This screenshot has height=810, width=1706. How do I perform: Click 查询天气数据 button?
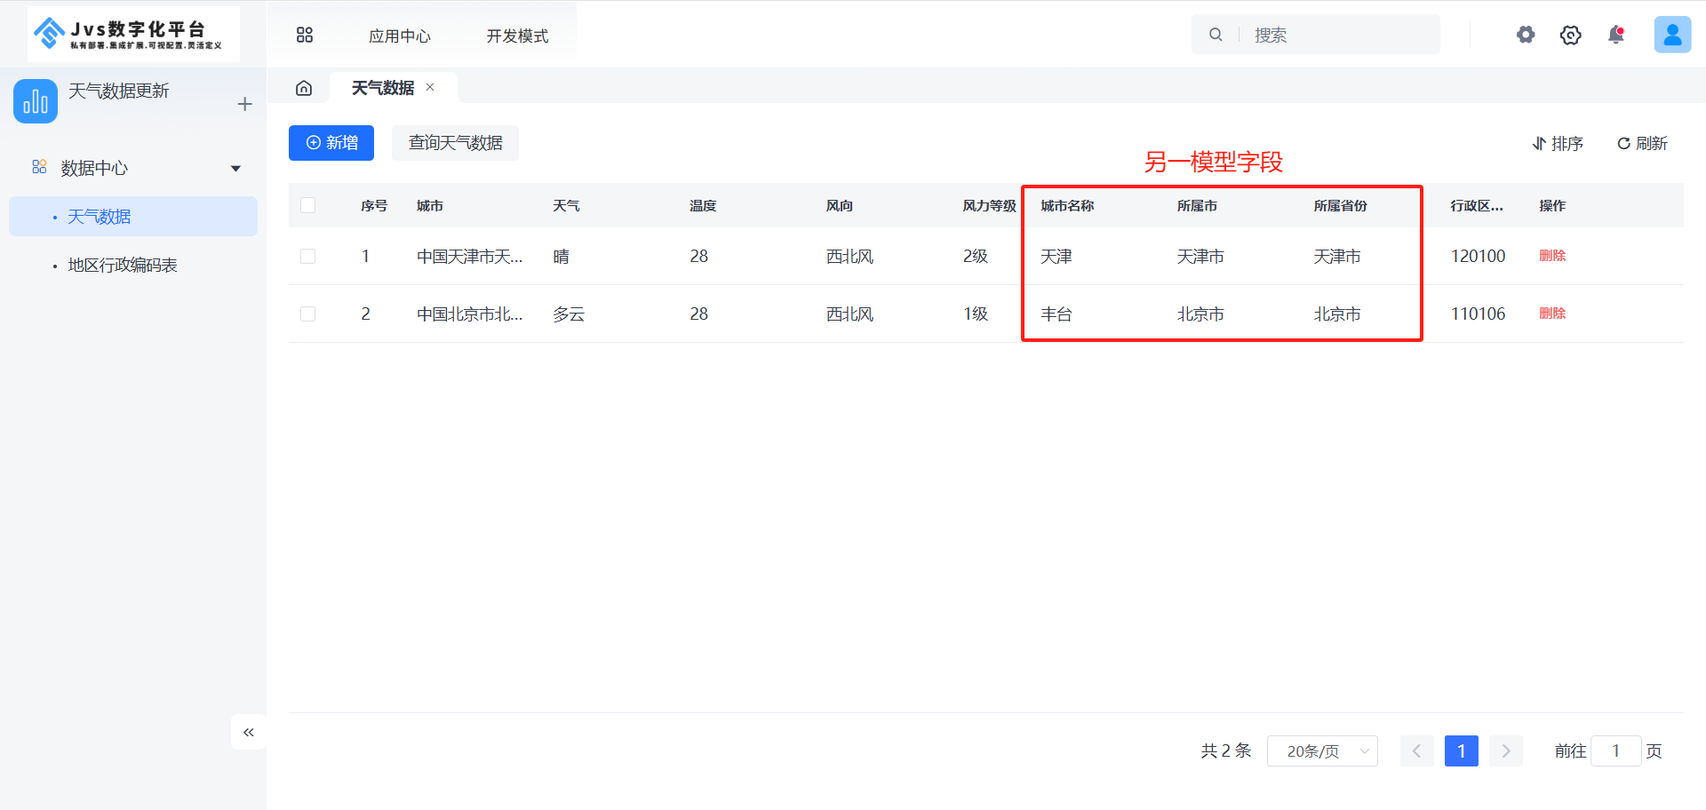455,143
